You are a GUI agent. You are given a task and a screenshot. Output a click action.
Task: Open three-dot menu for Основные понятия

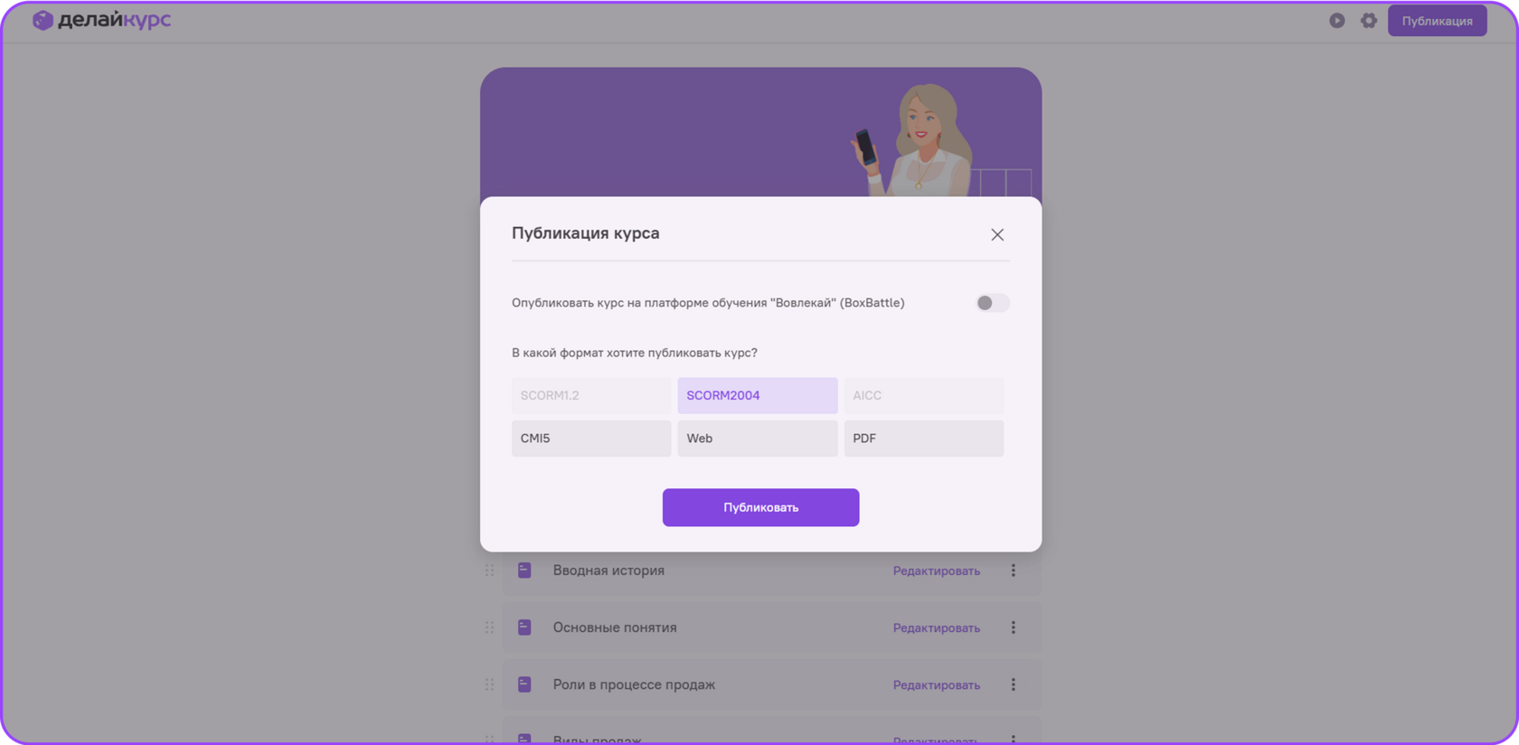point(1014,627)
